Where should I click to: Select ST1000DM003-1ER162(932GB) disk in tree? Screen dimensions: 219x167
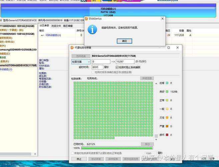coord(17,26)
